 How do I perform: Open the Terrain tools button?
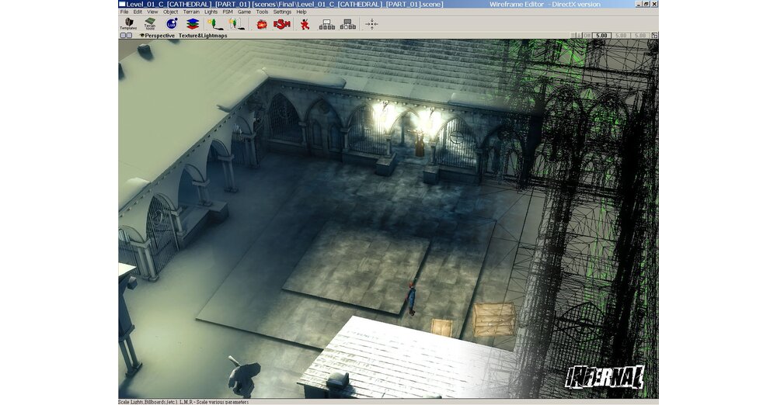click(x=150, y=24)
